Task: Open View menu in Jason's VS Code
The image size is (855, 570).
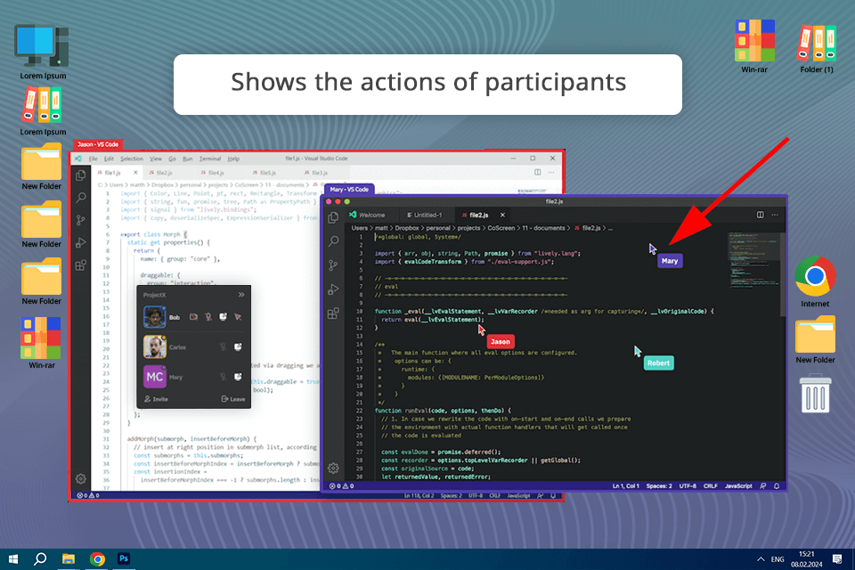Action: pos(156,159)
